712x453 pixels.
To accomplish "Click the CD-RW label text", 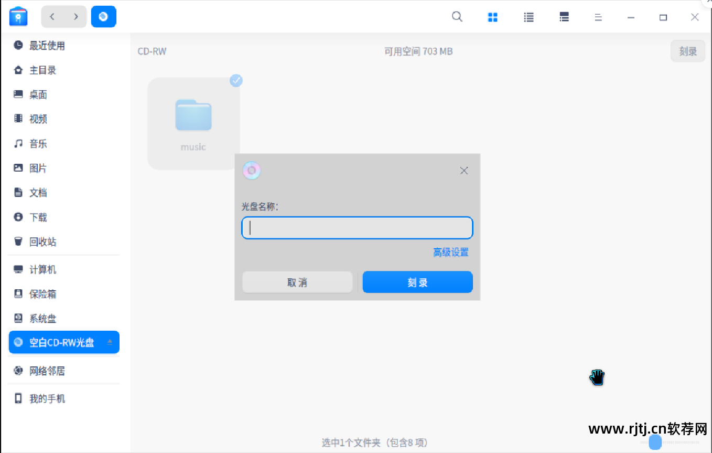I will coord(152,51).
